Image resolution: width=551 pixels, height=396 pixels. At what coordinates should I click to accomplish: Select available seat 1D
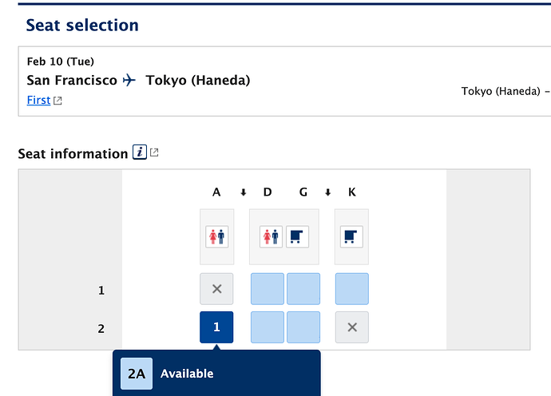click(x=268, y=289)
